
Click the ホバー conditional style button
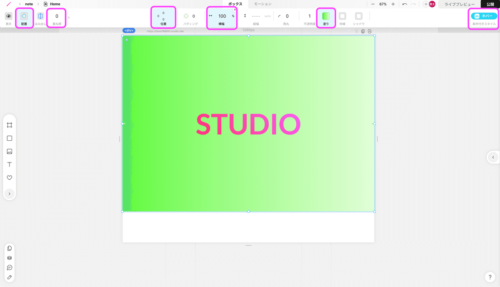[x=484, y=16]
